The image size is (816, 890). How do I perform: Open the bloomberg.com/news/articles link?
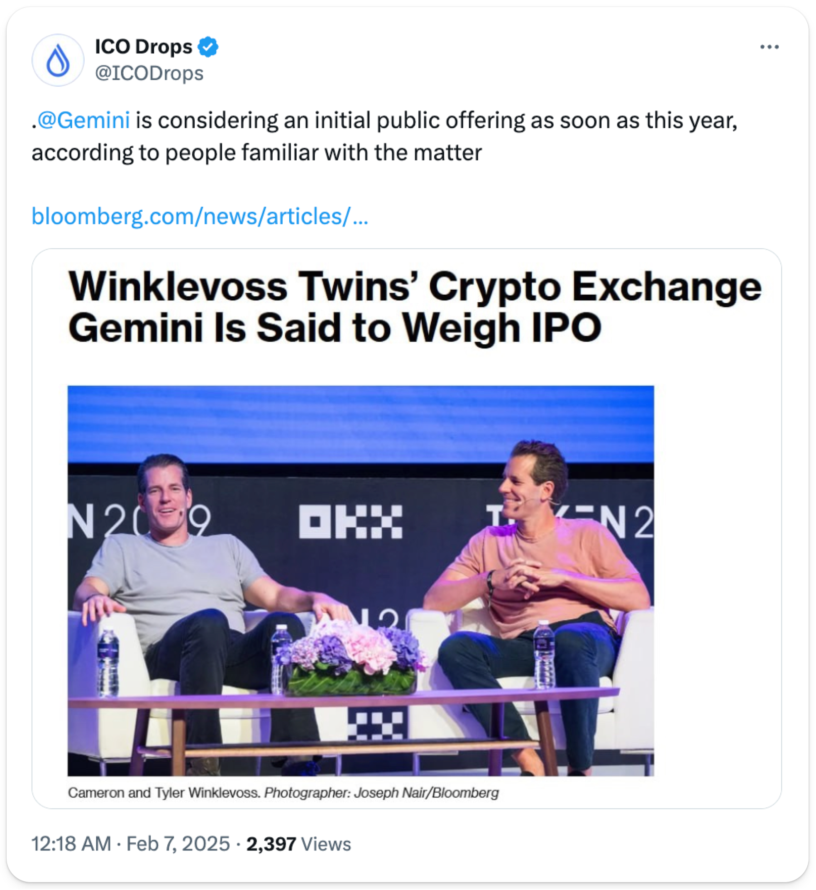[x=200, y=216]
